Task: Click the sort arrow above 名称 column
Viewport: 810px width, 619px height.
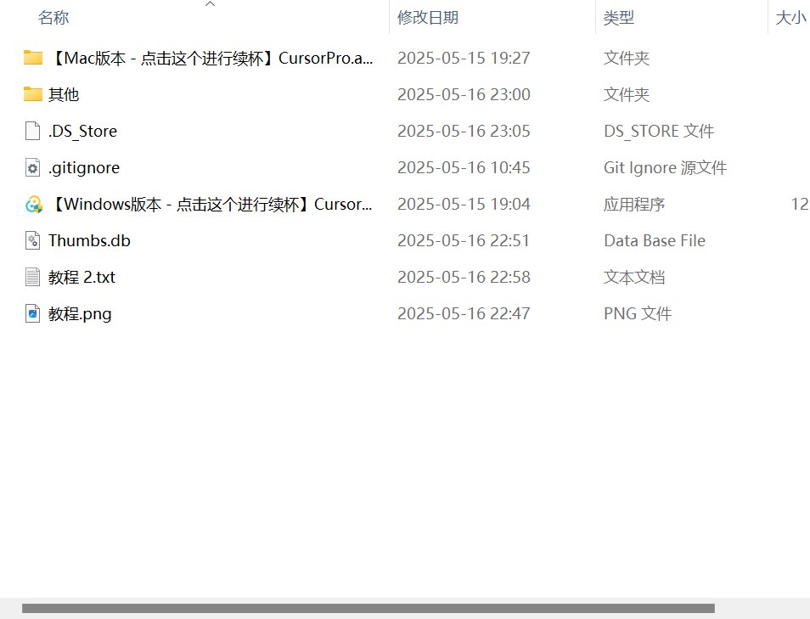Action: point(210,4)
